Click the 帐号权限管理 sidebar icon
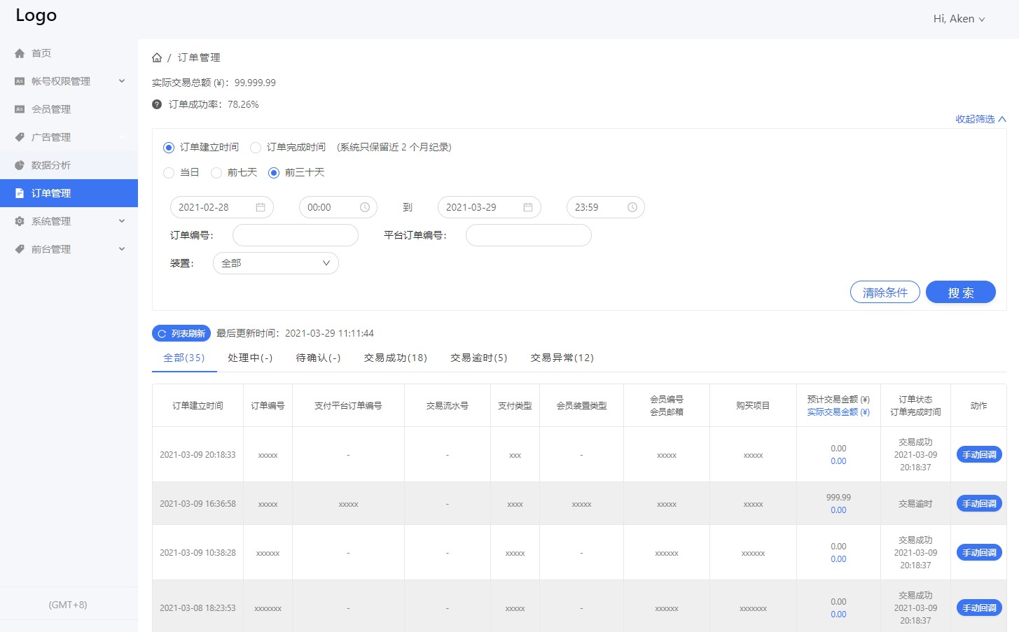 (20, 81)
